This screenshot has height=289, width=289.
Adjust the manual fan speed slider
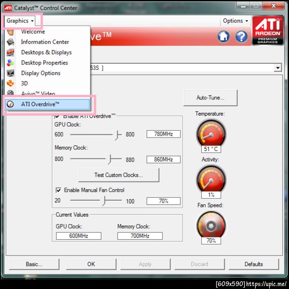104,201
